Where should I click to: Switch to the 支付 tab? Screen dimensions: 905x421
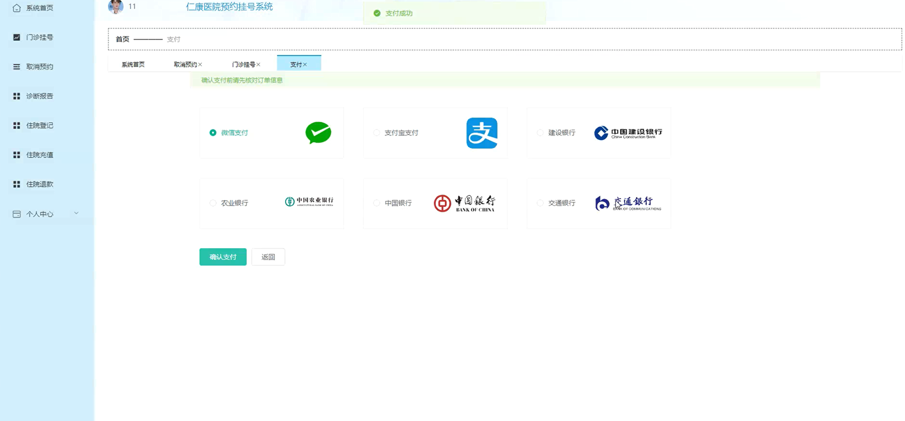click(296, 64)
